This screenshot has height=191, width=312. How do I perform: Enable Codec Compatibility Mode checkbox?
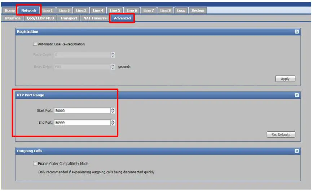(35, 163)
